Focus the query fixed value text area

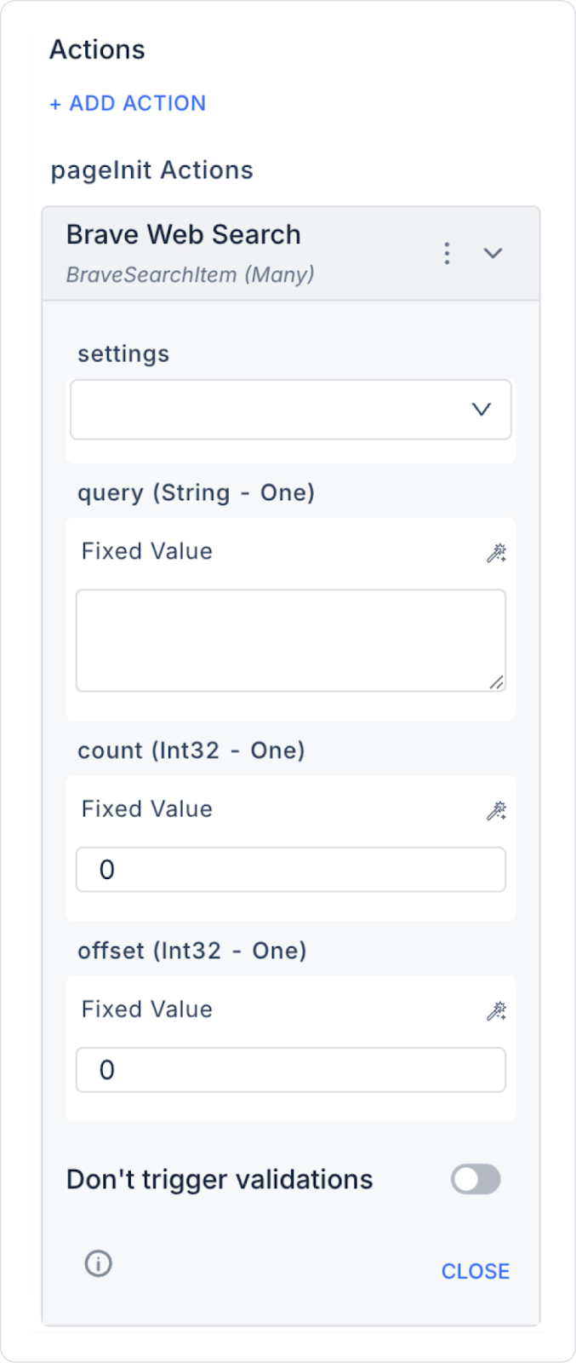point(289,639)
